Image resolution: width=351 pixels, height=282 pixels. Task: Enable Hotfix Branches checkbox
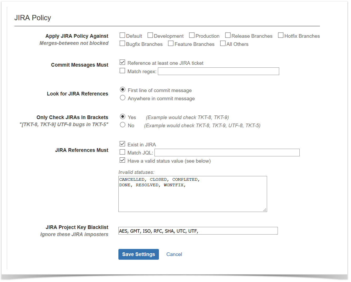[x=281, y=35]
